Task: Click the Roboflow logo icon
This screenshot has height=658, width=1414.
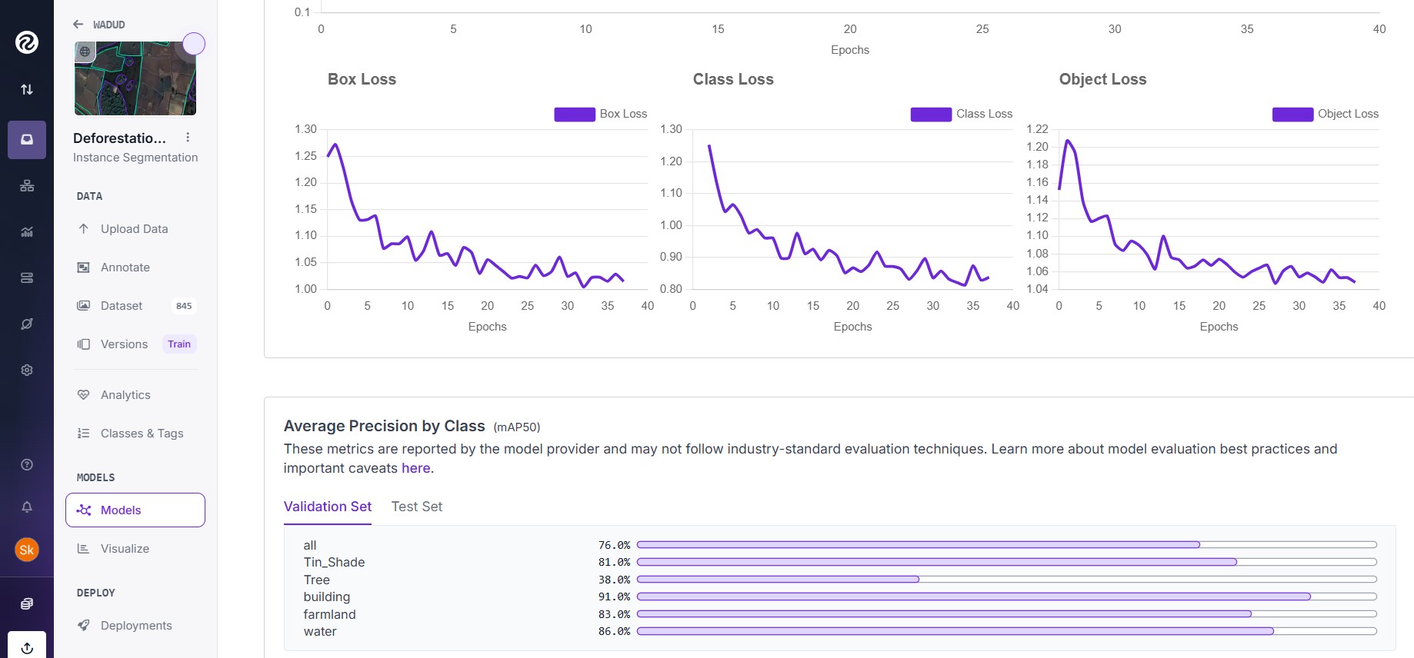Action: (x=27, y=42)
